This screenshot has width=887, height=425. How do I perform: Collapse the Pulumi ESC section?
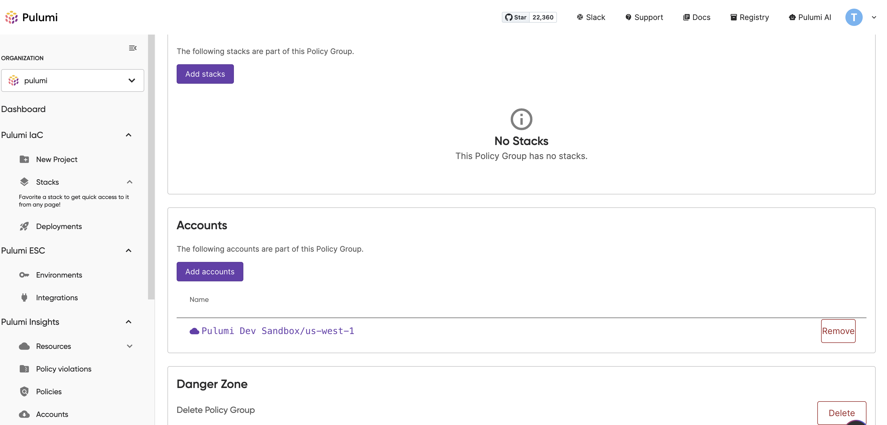click(129, 251)
